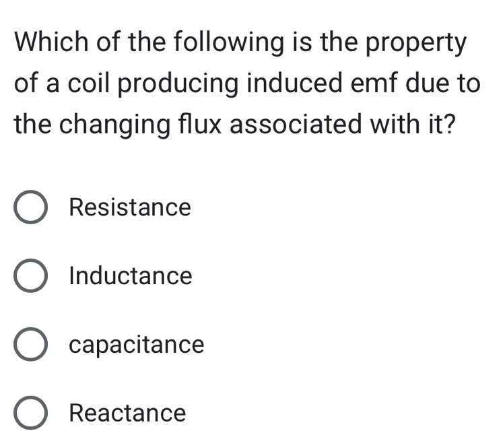Click the 'Resistance' option label text
This screenshot has height=439, width=503.
click(x=130, y=207)
